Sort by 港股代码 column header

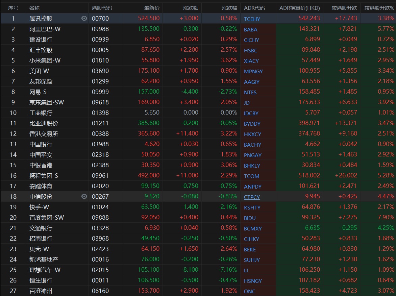102,8
